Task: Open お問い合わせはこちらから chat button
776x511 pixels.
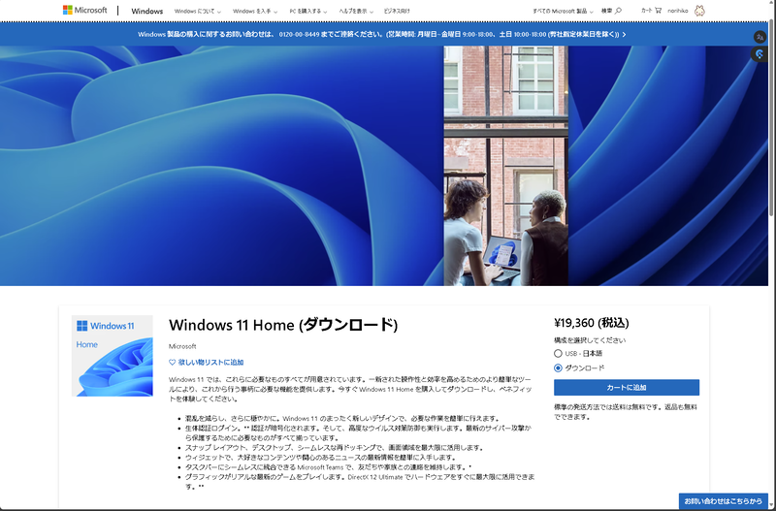Action: click(723, 501)
